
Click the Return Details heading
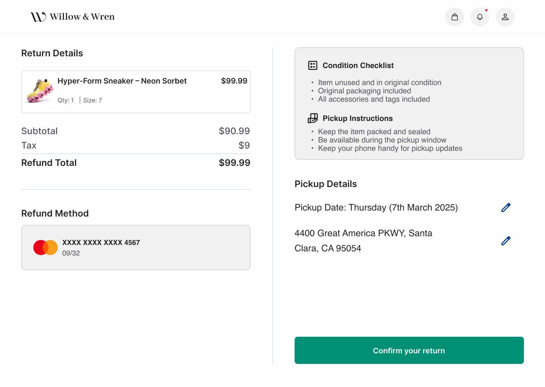tap(52, 53)
